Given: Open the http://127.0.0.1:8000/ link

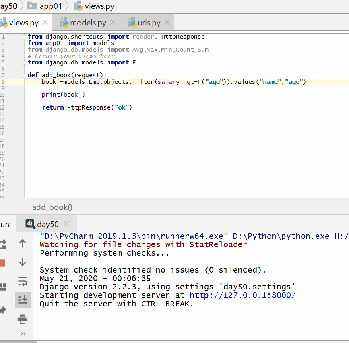Looking at the screenshot, I should (242, 295).
